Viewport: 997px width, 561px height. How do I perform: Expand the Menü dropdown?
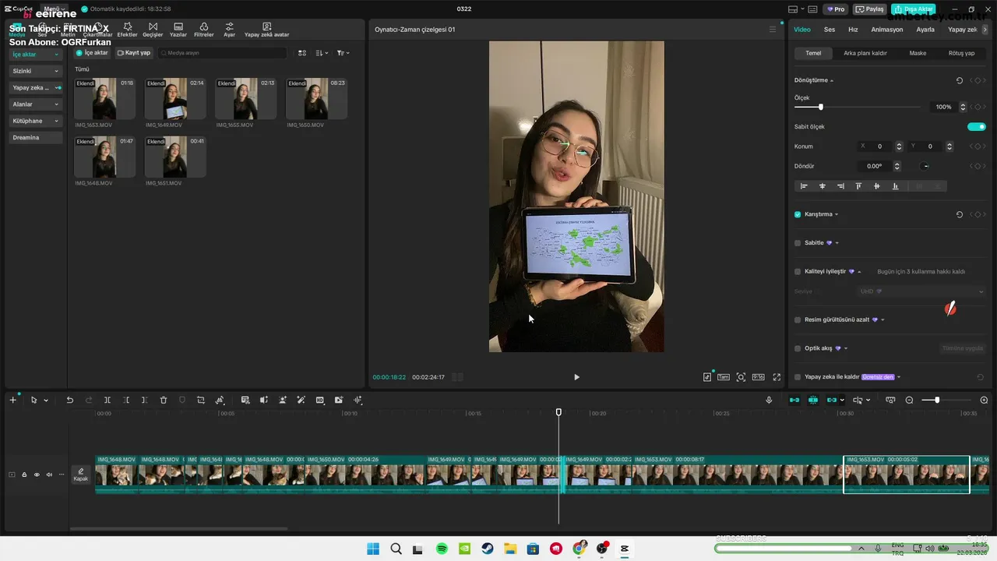[53, 9]
